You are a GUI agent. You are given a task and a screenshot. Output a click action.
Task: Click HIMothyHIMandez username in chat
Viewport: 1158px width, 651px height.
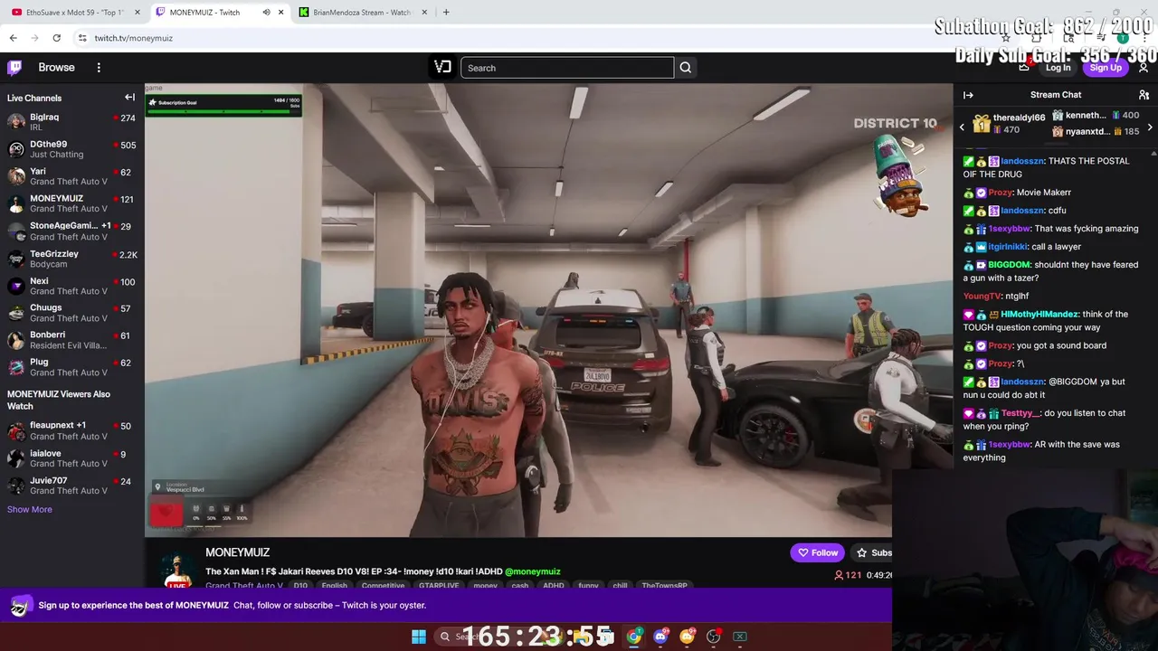tap(1039, 315)
